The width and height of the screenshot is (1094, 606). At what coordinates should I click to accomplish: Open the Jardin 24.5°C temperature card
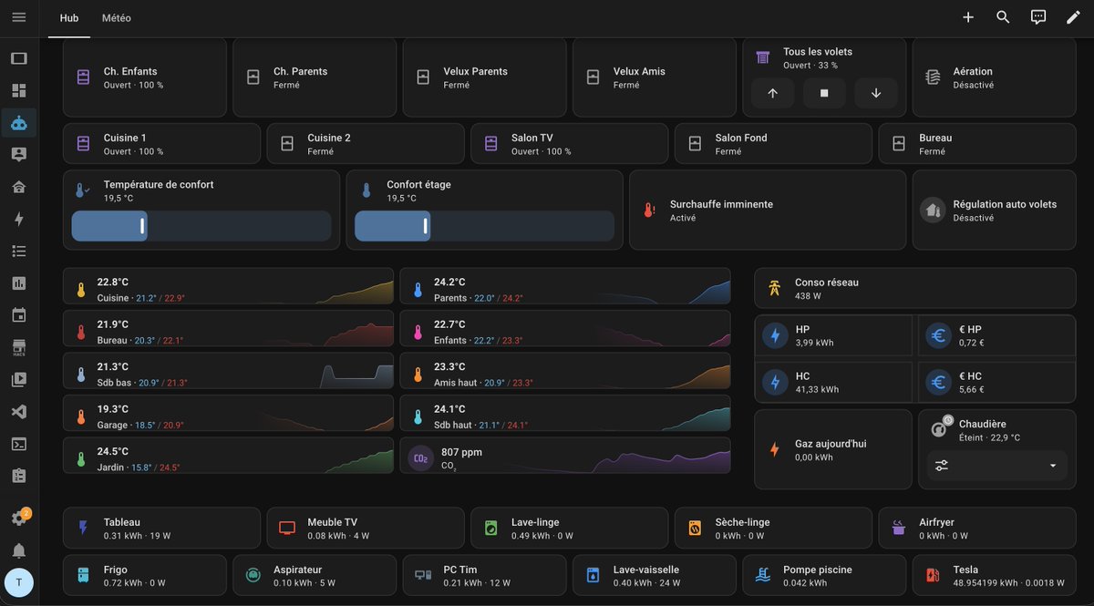pos(228,456)
